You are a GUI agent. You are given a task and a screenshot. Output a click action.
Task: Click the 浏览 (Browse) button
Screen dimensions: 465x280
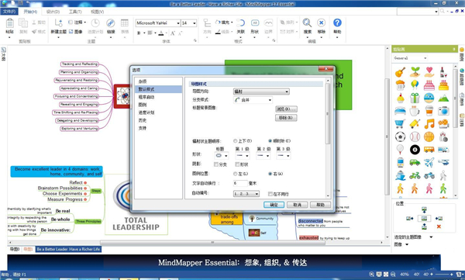click(x=286, y=109)
